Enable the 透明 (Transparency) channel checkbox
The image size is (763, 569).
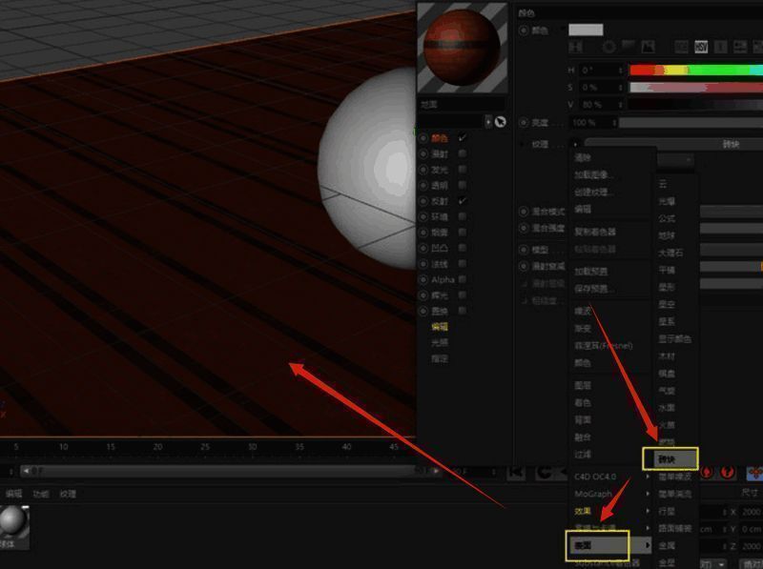pos(463,186)
